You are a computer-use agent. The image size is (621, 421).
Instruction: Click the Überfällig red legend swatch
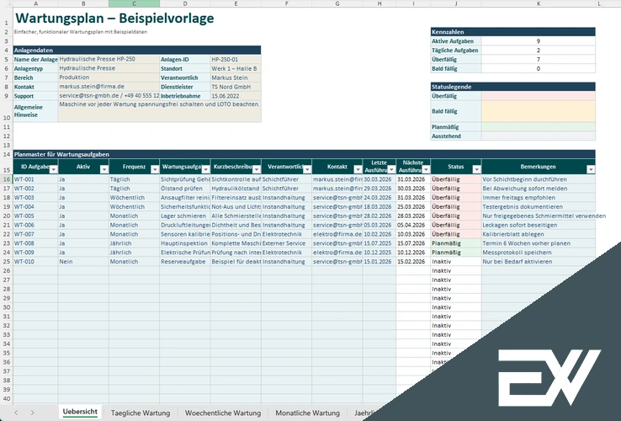click(539, 96)
